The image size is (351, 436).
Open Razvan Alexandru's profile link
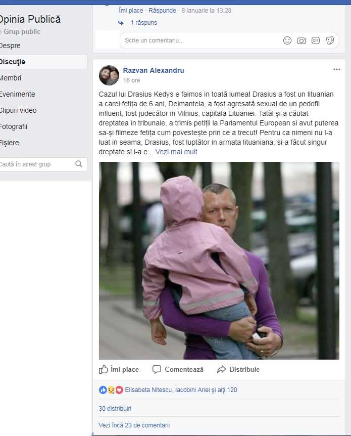pyautogui.click(x=154, y=70)
